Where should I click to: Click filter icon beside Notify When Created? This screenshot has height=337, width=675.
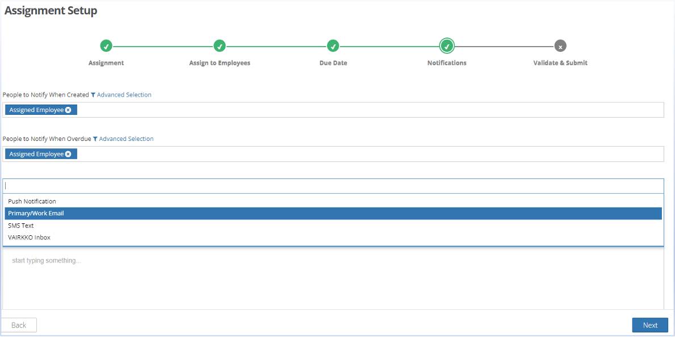pos(93,95)
